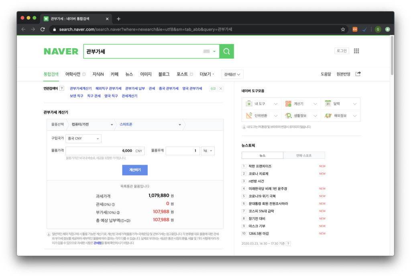Click related search 관부가세계산기
Viewport: 411px width, 278px height.
pos(81,89)
